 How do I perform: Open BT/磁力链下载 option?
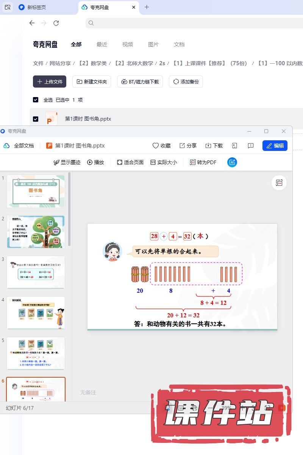coord(140,82)
